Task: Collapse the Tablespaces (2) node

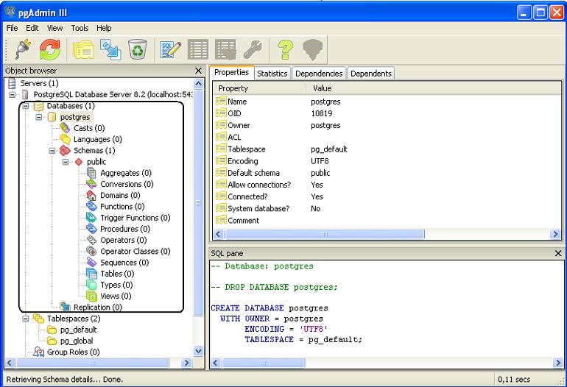Action: (x=26, y=319)
